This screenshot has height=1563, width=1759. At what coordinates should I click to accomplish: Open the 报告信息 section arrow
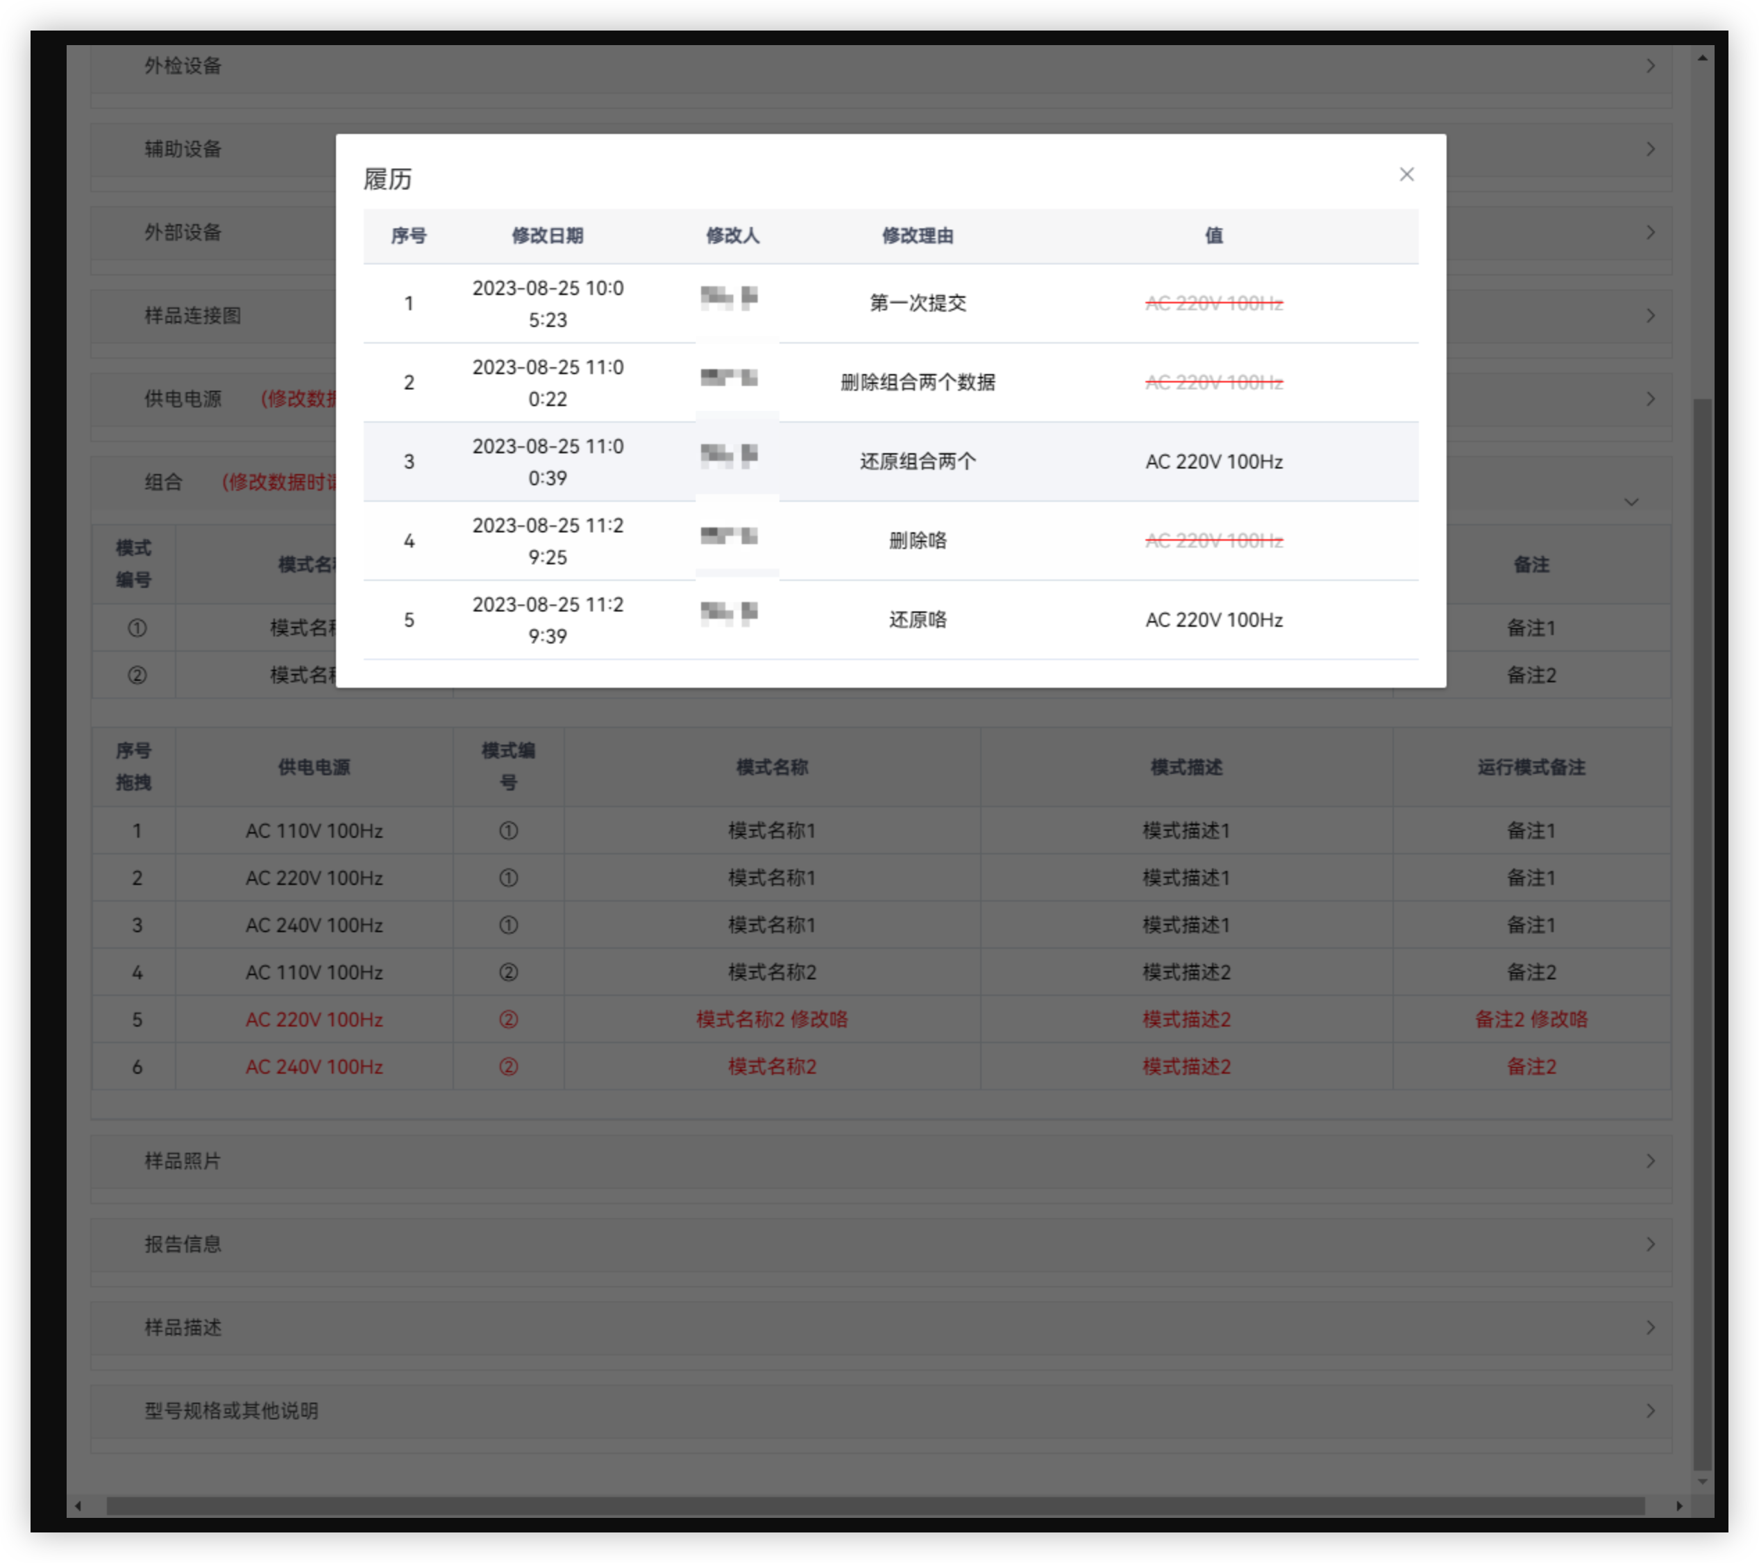(x=1650, y=1244)
